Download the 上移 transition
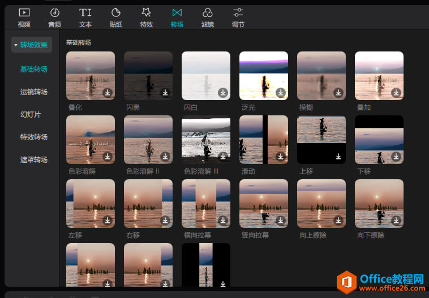The width and height of the screenshot is (429, 298). [338, 156]
